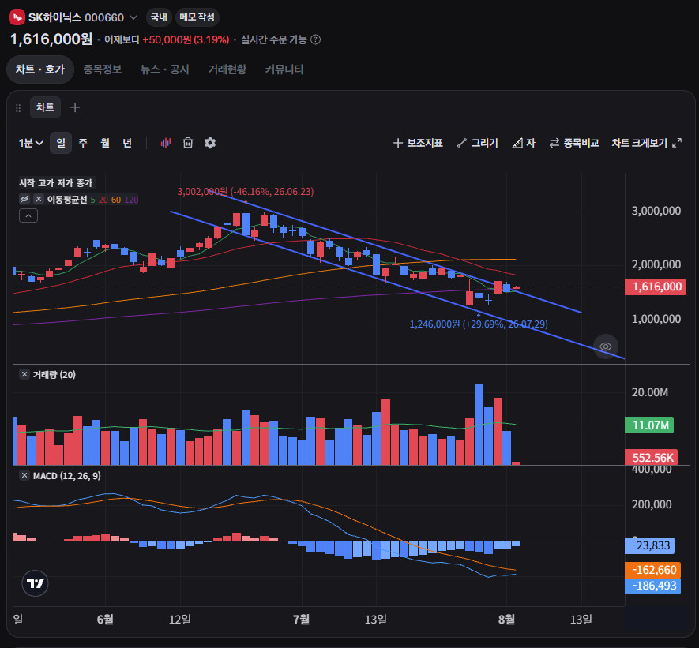Open chart settings gear icon

[210, 143]
